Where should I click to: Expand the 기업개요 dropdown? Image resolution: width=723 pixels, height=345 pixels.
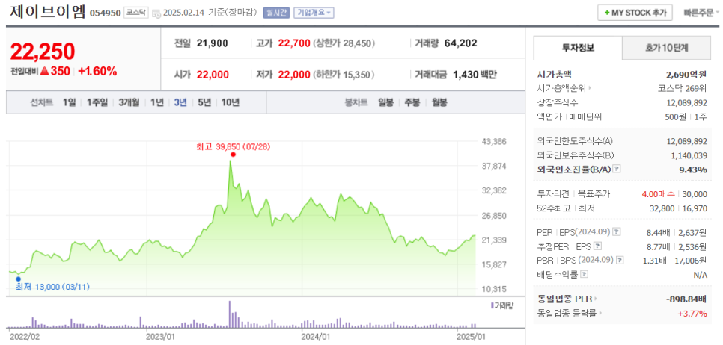pos(314,13)
